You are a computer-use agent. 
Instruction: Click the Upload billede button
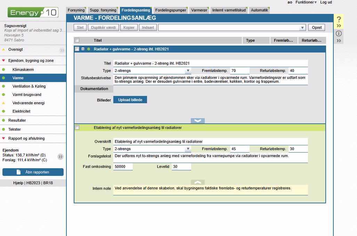(x=130, y=100)
